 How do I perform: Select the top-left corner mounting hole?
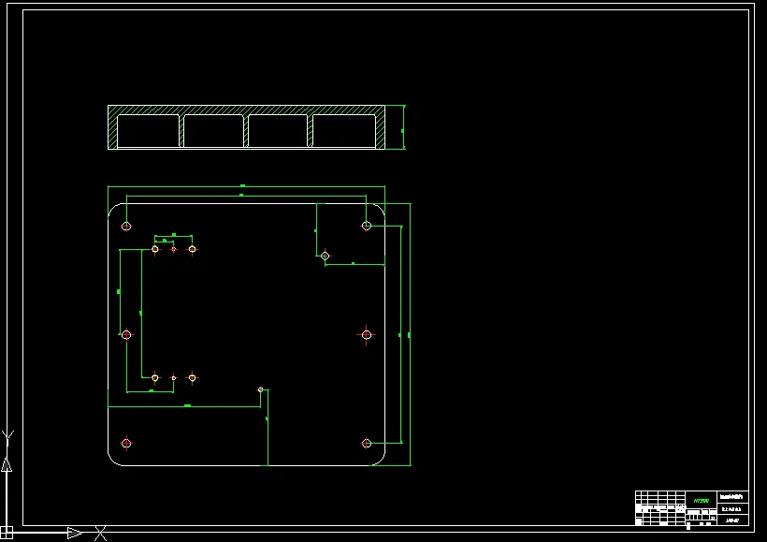click(126, 227)
